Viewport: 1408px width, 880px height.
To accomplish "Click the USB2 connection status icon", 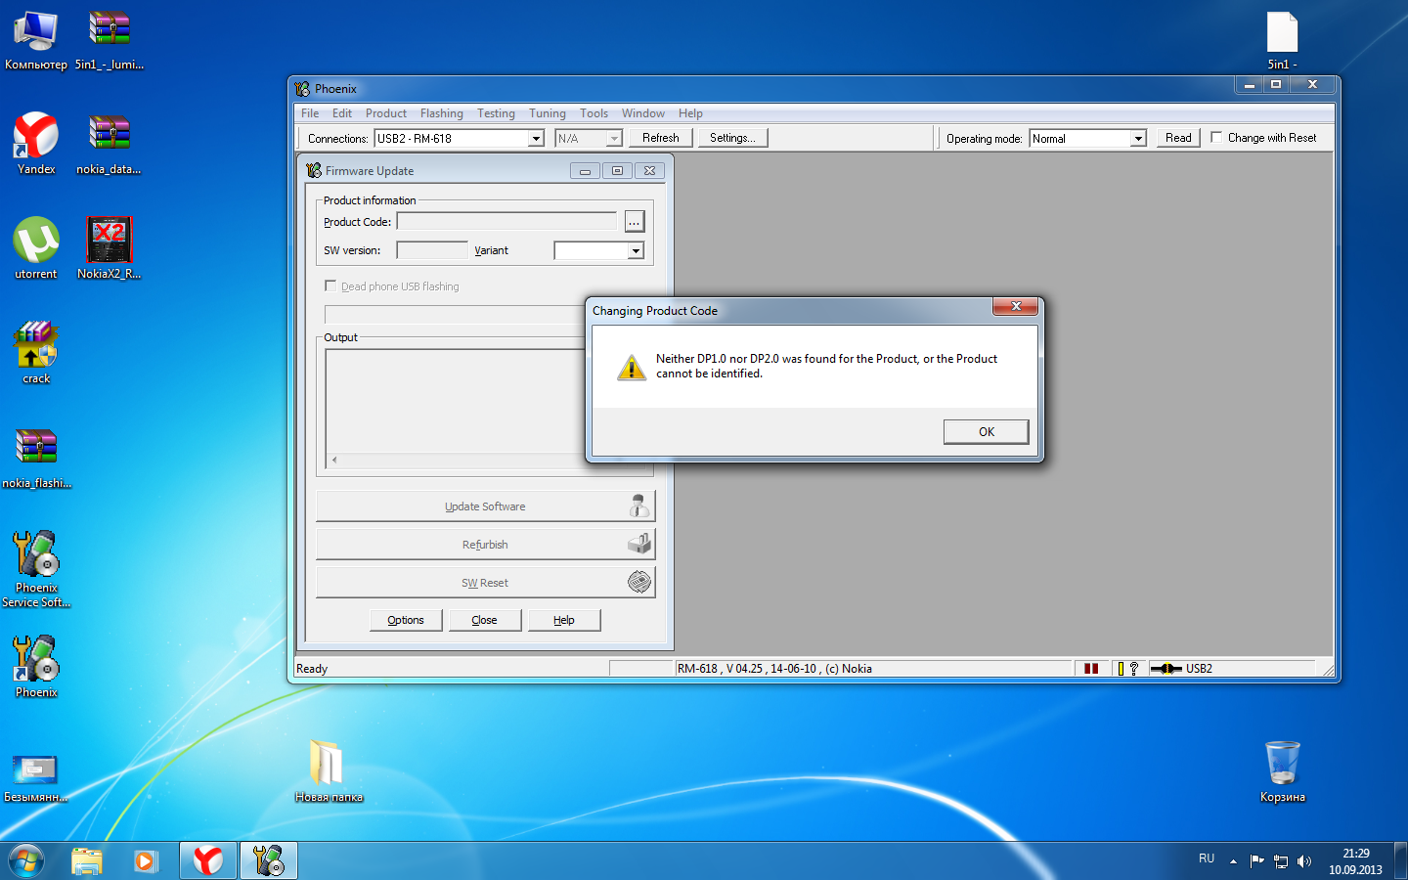I will coord(1166,669).
